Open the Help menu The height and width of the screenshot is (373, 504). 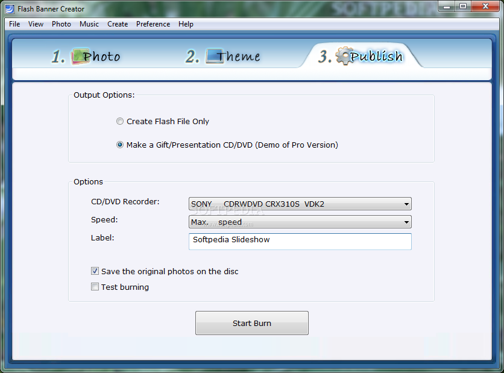tap(186, 24)
